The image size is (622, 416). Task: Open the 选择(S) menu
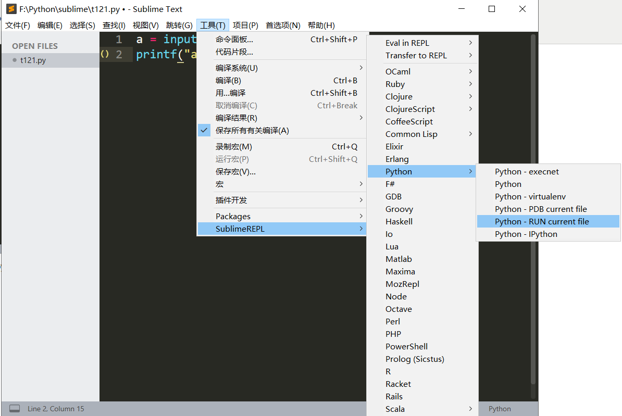[x=82, y=26]
